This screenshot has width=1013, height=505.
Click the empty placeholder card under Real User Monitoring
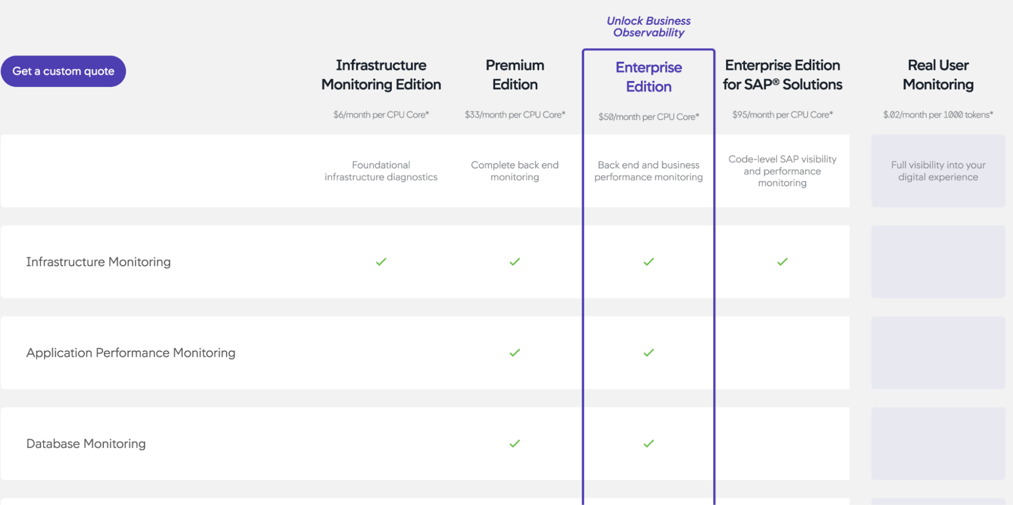938,262
